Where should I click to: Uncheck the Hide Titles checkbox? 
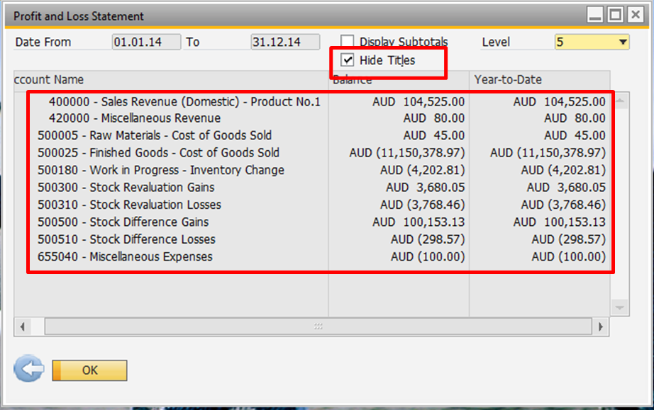pyautogui.click(x=348, y=60)
